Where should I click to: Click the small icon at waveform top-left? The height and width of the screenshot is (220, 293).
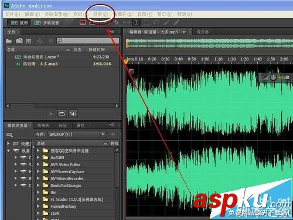131,71
